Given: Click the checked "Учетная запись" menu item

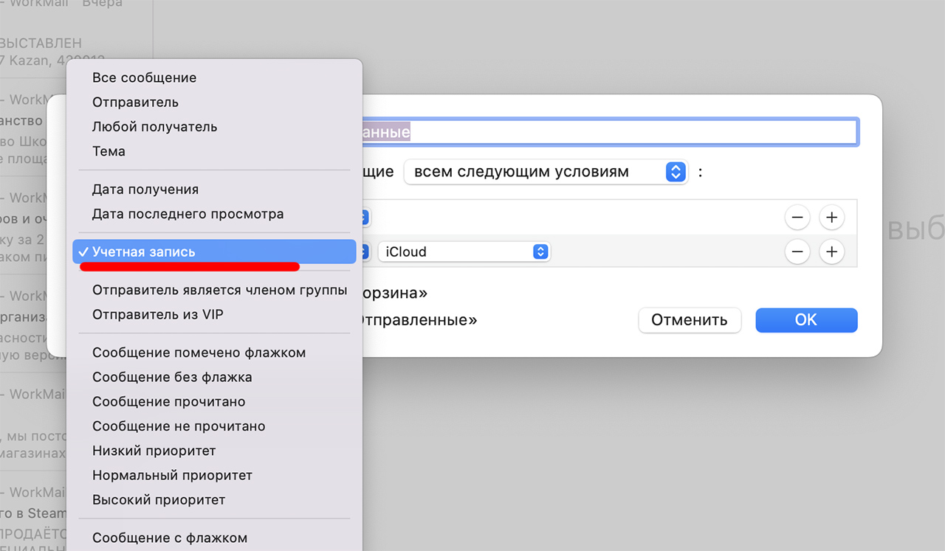Looking at the screenshot, I should (142, 251).
